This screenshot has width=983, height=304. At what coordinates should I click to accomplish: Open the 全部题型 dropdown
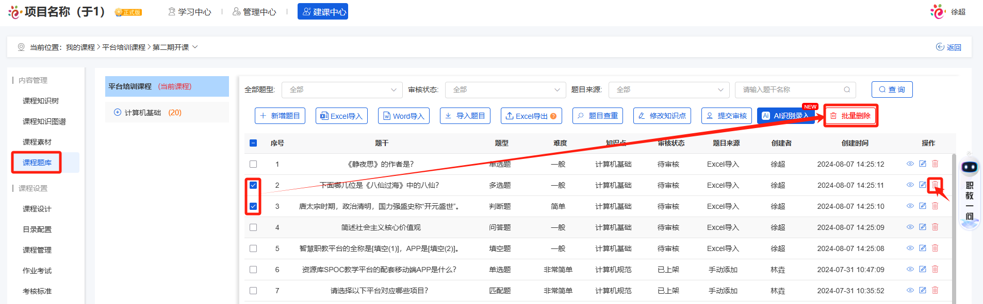(342, 90)
